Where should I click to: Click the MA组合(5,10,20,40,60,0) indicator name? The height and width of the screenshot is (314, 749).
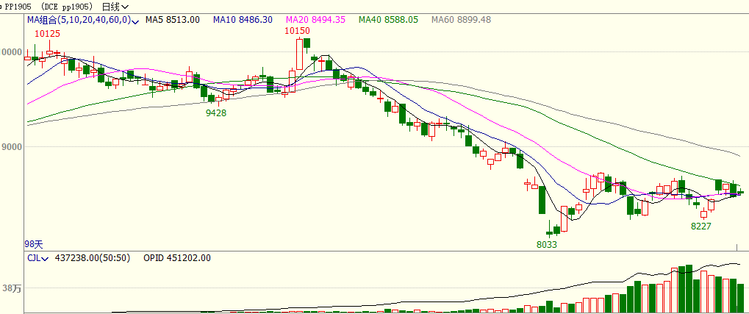coord(79,20)
